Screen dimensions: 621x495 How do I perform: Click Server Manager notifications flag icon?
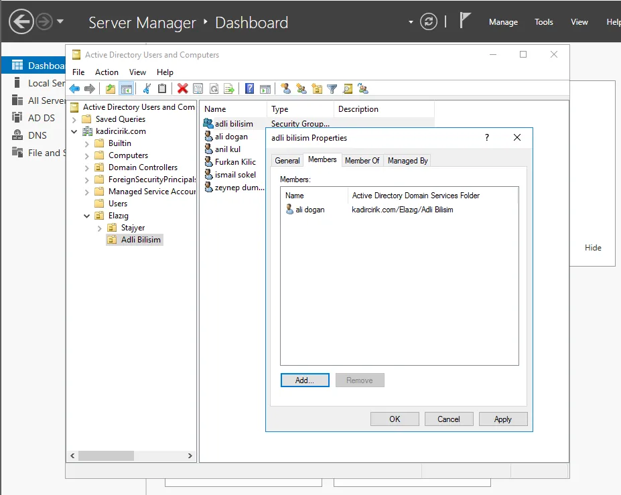click(465, 20)
